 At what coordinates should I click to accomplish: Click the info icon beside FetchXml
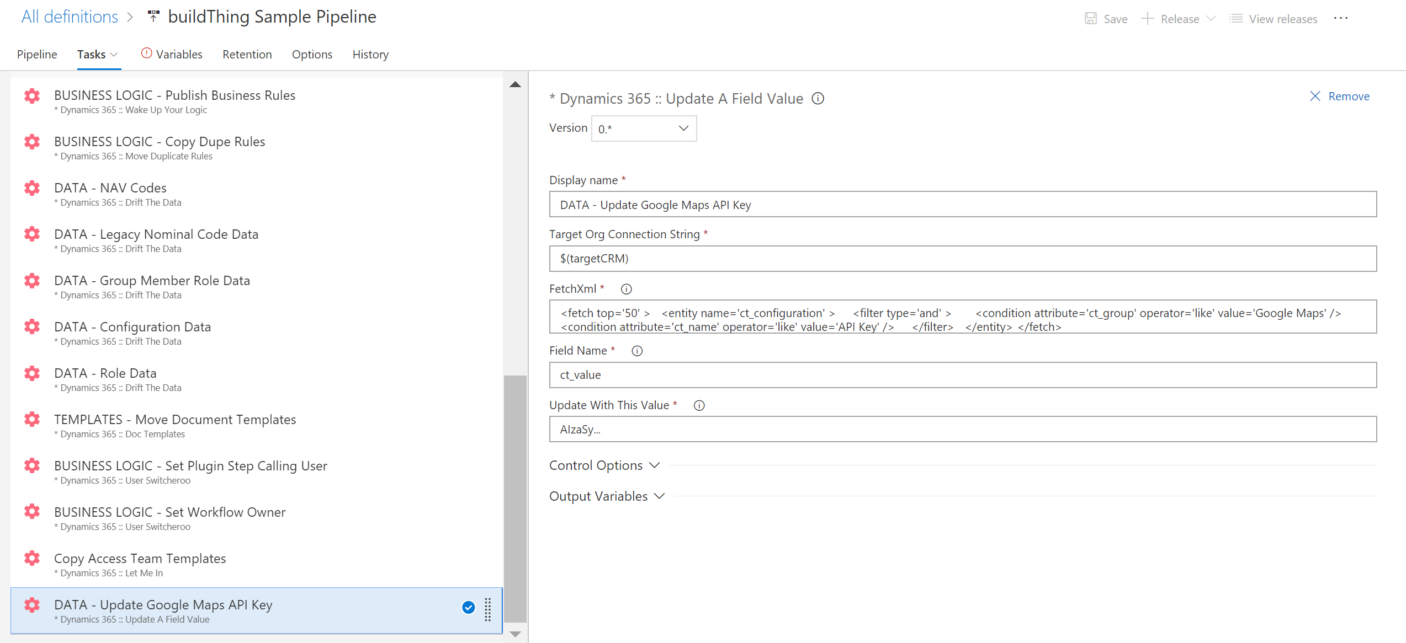pos(626,288)
